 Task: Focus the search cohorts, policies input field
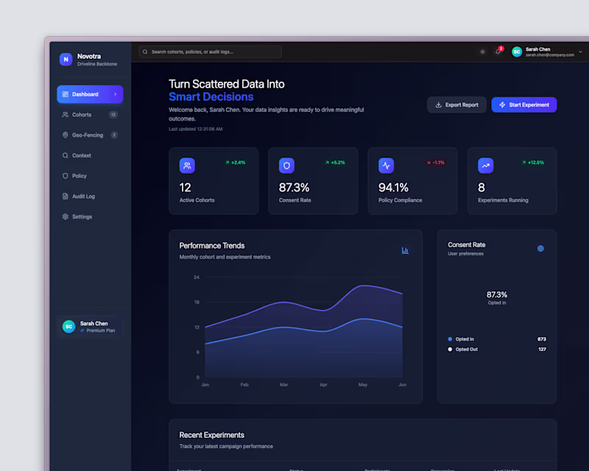(x=210, y=52)
